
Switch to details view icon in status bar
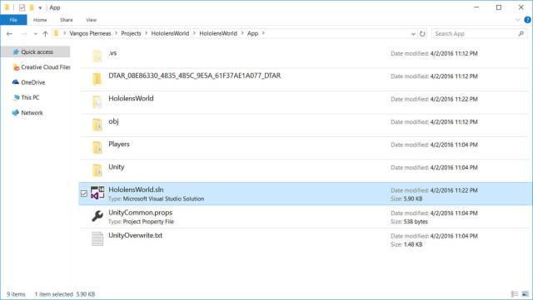point(515,294)
